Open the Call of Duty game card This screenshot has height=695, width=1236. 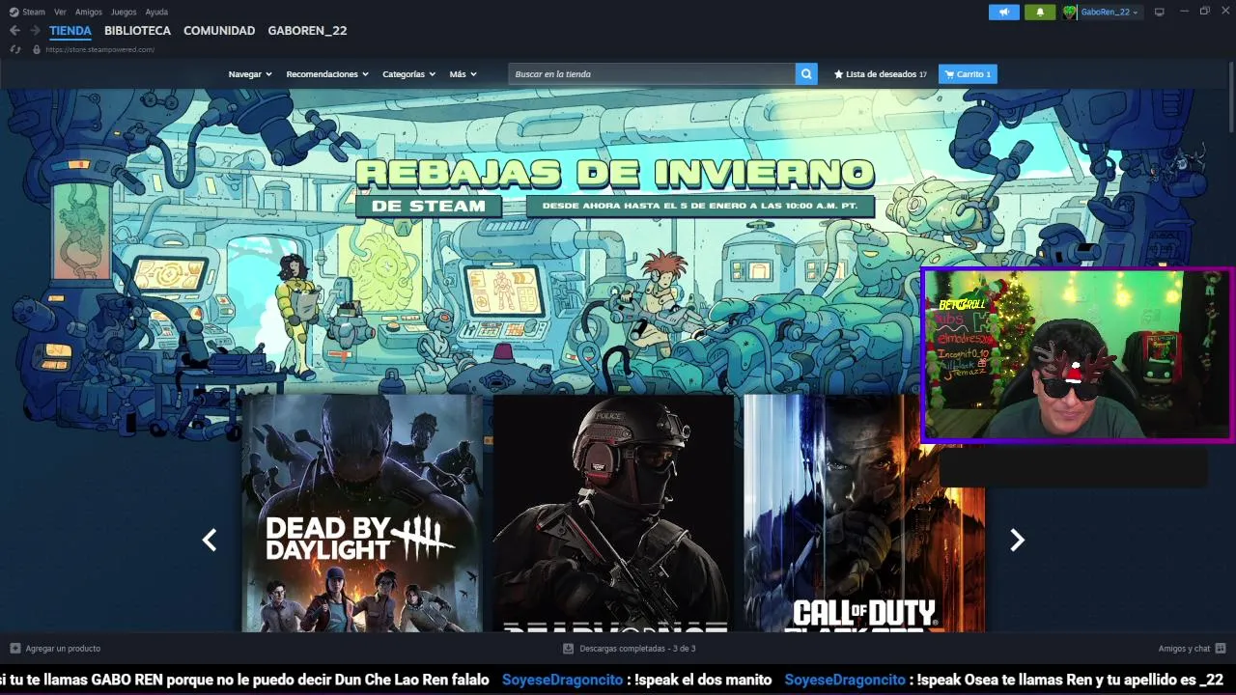click(864, 514)
